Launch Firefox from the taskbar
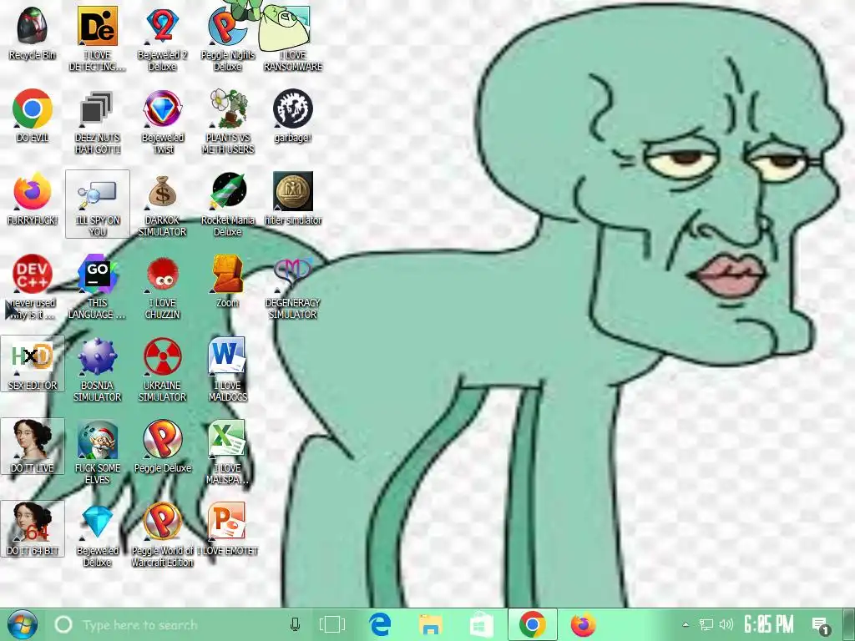855x641 pixels. pyautogui.click(x=583, y=624)
